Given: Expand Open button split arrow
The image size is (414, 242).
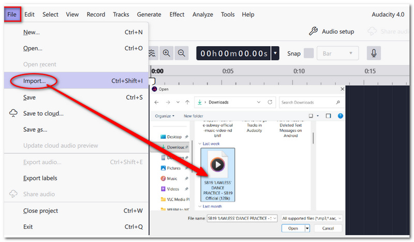Looking at the screenshot, I should (x=307, y=228).
